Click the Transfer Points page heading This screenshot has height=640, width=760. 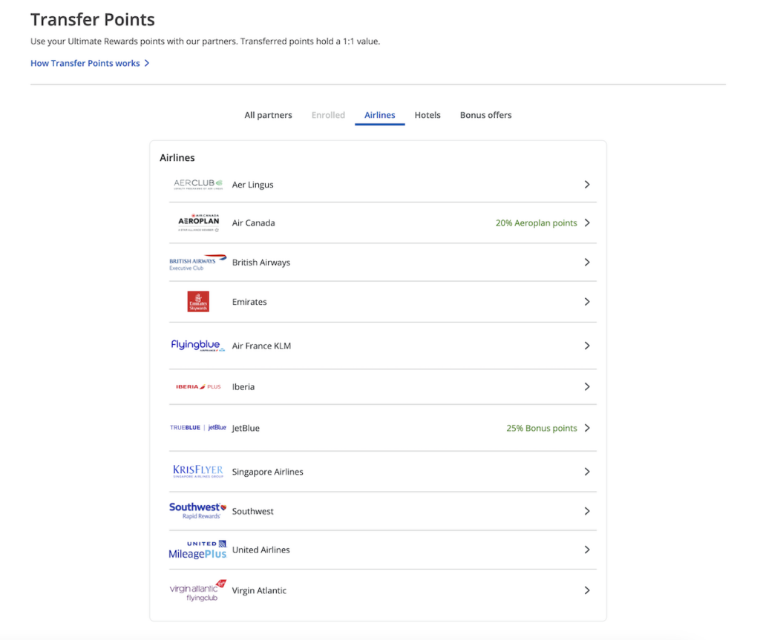(x=93, y=19)
